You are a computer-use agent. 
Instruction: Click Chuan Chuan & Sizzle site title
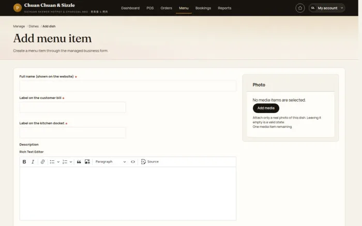pos(50,5)
